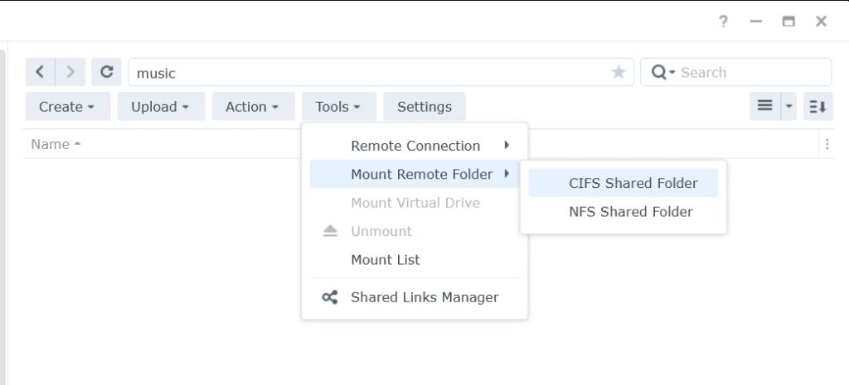Open the sort order icon
849x385 pixels.
tap(818, 106)
